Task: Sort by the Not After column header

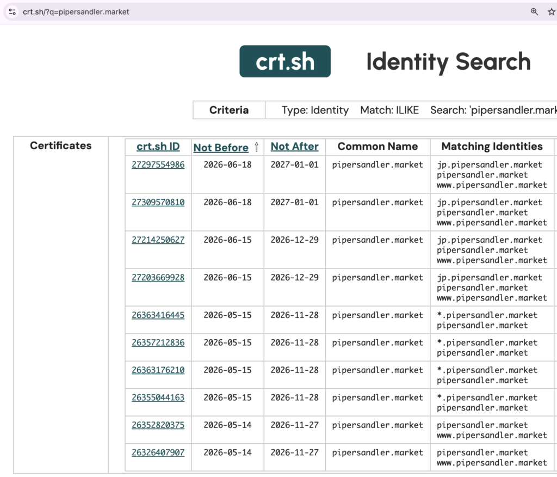Action: pyautogui.click(x=294, y=146)
